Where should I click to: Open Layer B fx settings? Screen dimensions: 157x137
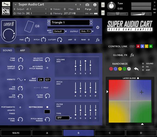(98, 40)
